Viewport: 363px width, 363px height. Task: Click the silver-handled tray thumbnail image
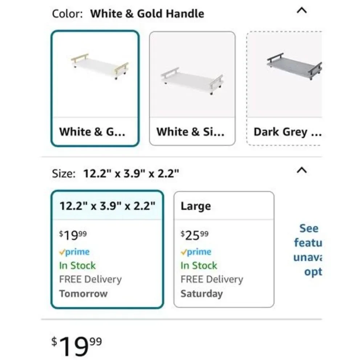pos(192,81)
